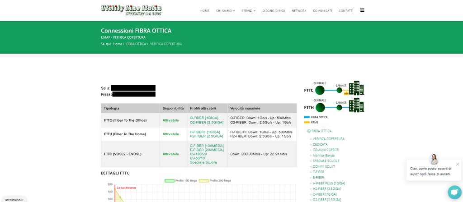Select the O-FIBER [1GIGA] profile link
This screenshot has height=202, width=463.
coord(204,118)
